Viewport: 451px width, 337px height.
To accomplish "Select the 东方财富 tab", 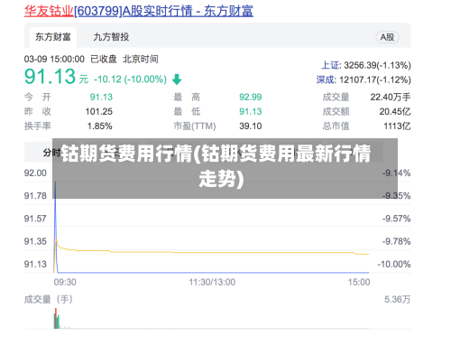I will 53,37.
